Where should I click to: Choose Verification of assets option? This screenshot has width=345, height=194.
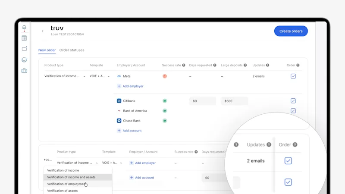(78, 191)
